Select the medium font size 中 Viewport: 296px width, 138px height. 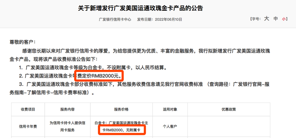276,19
